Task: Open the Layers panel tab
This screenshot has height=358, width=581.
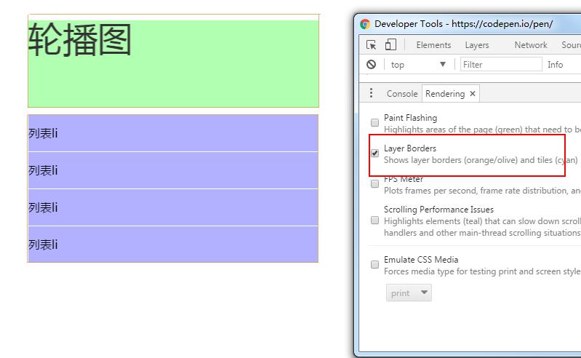Action: click(x=477, y=45)
